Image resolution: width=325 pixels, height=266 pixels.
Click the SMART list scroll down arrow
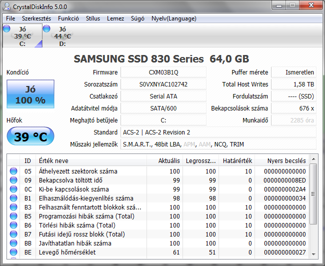click(313, 254)
